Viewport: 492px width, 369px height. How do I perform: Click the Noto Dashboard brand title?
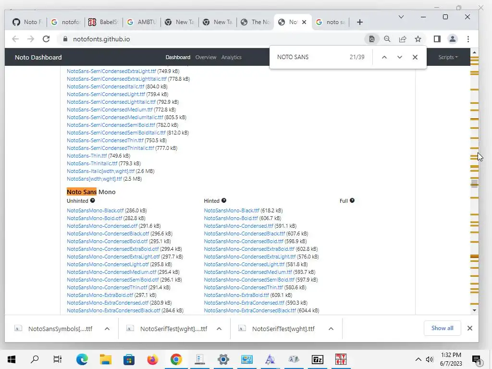click(x=38, y=58)
